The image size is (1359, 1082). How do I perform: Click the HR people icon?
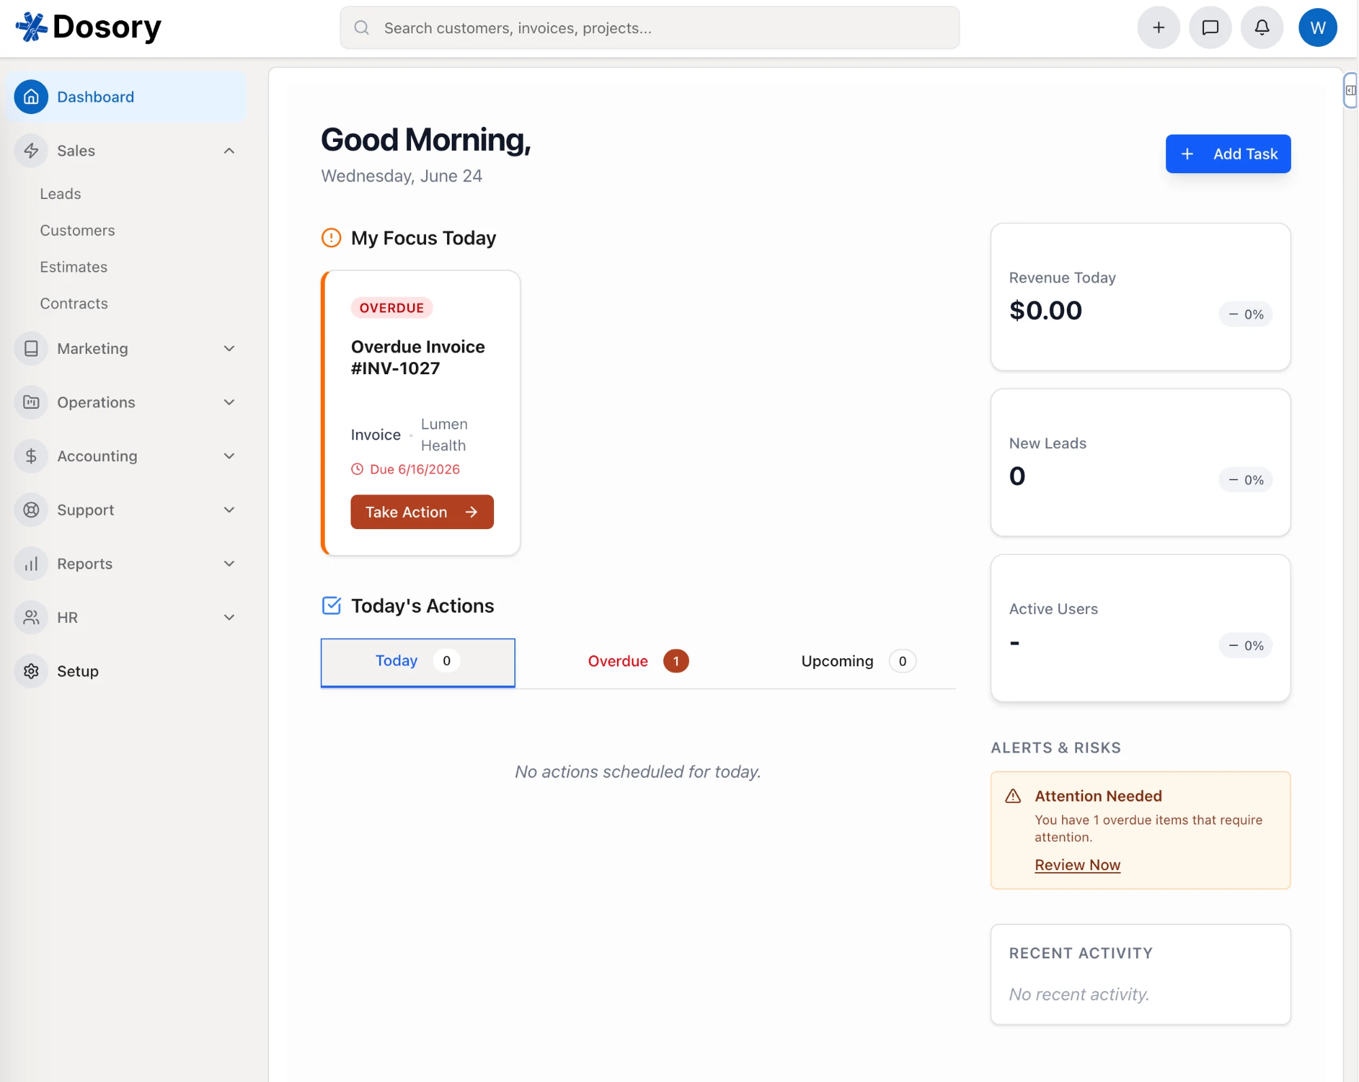pos(31,617)
